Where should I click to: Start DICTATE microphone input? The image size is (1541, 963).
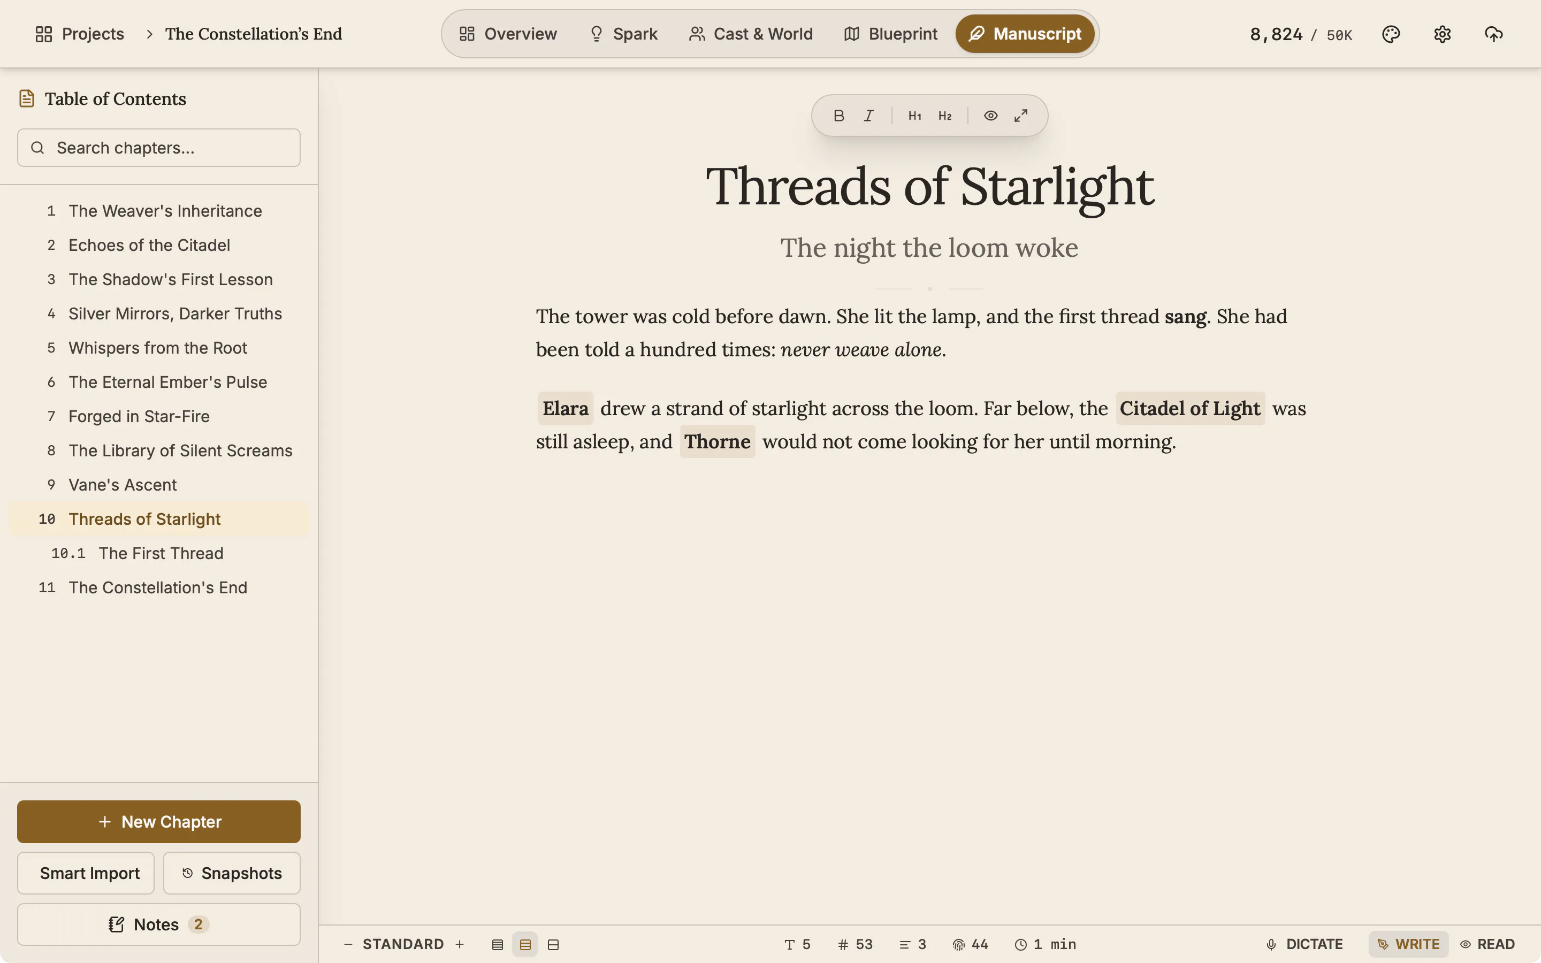click(x=1304, y=944)
